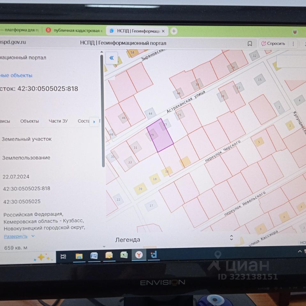Expand the Легенда panel
Viewport: 306px width, 306px height.
tap(231, 238)
